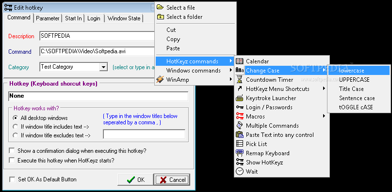Viewport: 392px width, 192px height.
Task: Open the Category dropdown arrow
Action: click(x=103, y=67)
